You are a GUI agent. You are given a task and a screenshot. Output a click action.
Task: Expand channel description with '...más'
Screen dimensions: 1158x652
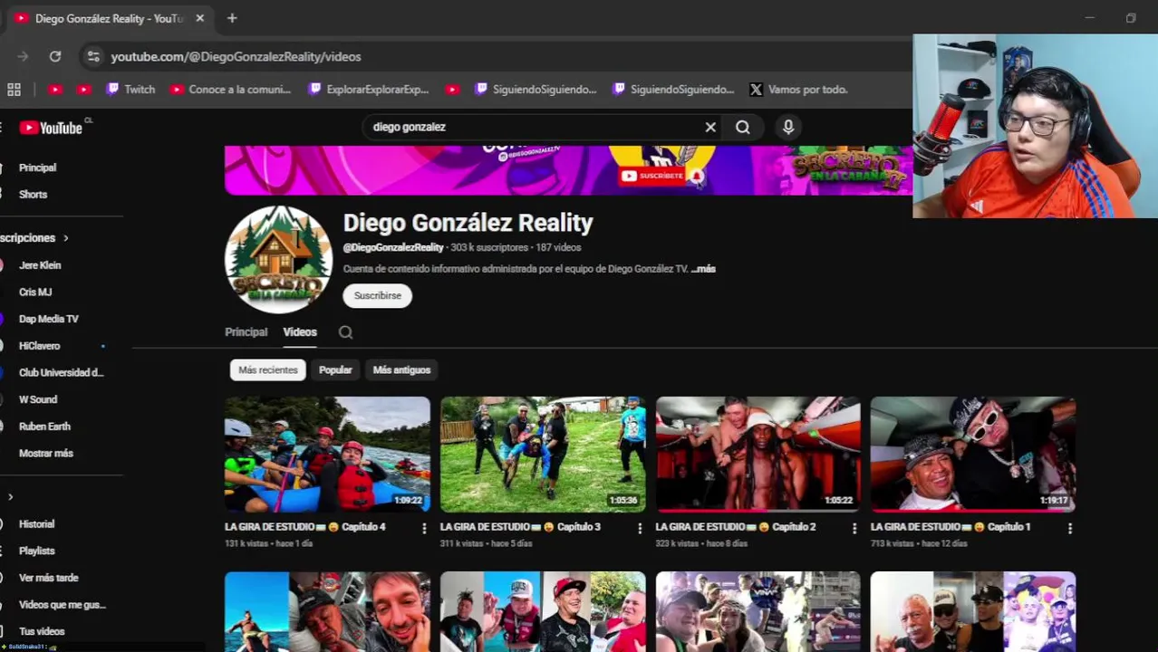click(x=703, y=269)
